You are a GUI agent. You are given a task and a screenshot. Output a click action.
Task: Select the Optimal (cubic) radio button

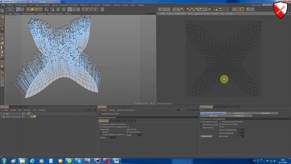201,122
